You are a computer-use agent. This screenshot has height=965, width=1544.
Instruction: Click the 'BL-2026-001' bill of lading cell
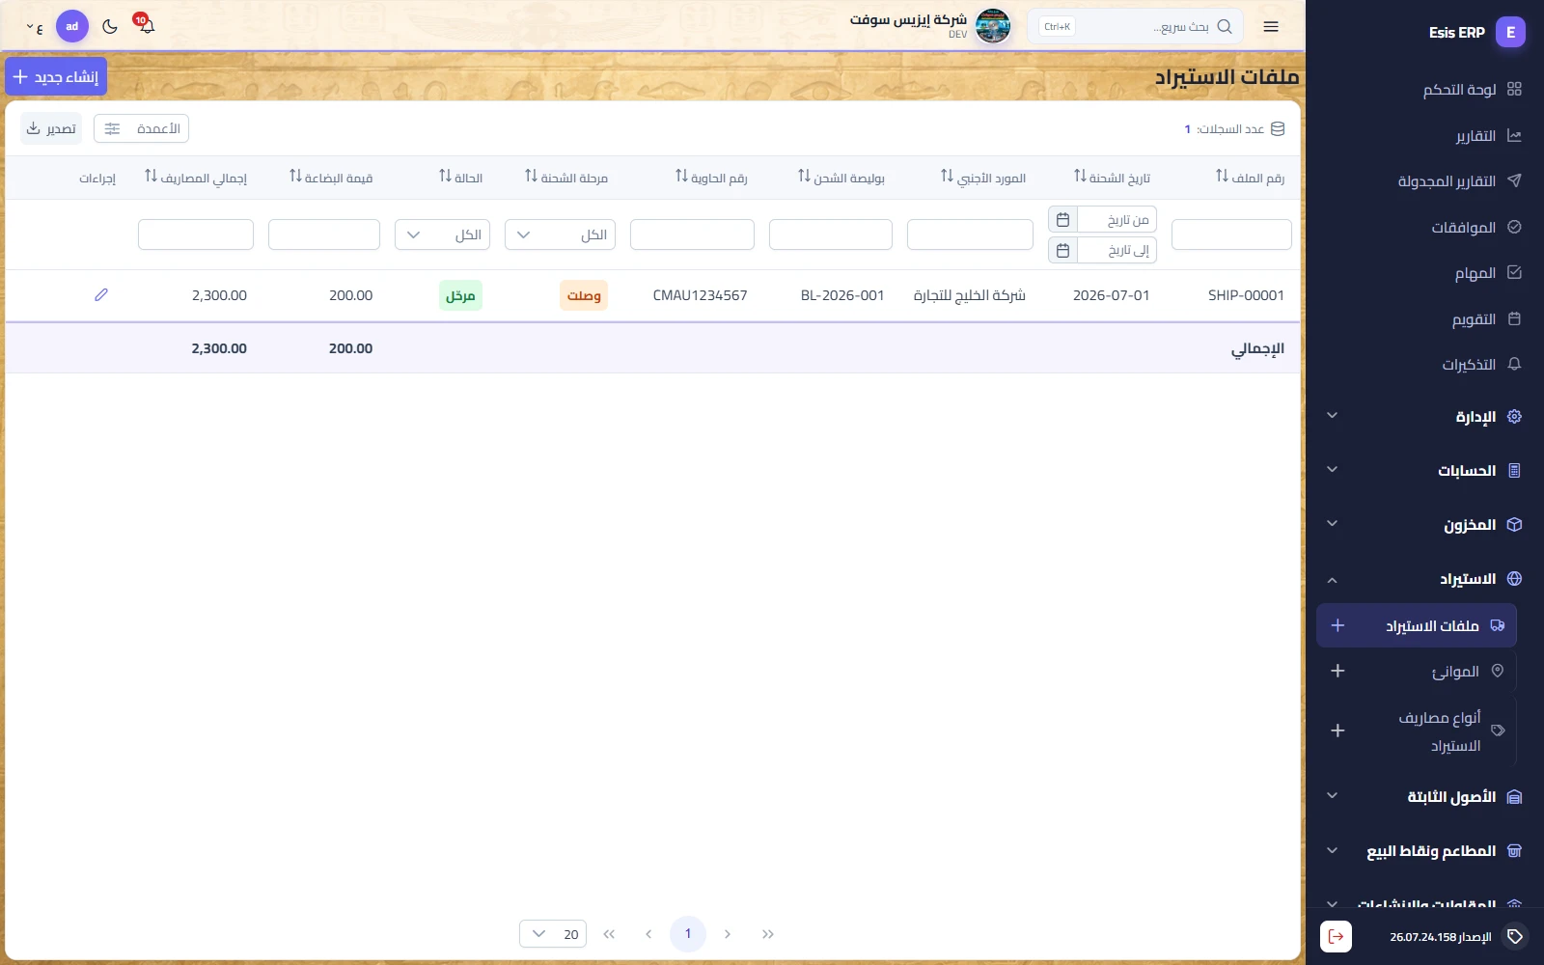pos(842,295)
